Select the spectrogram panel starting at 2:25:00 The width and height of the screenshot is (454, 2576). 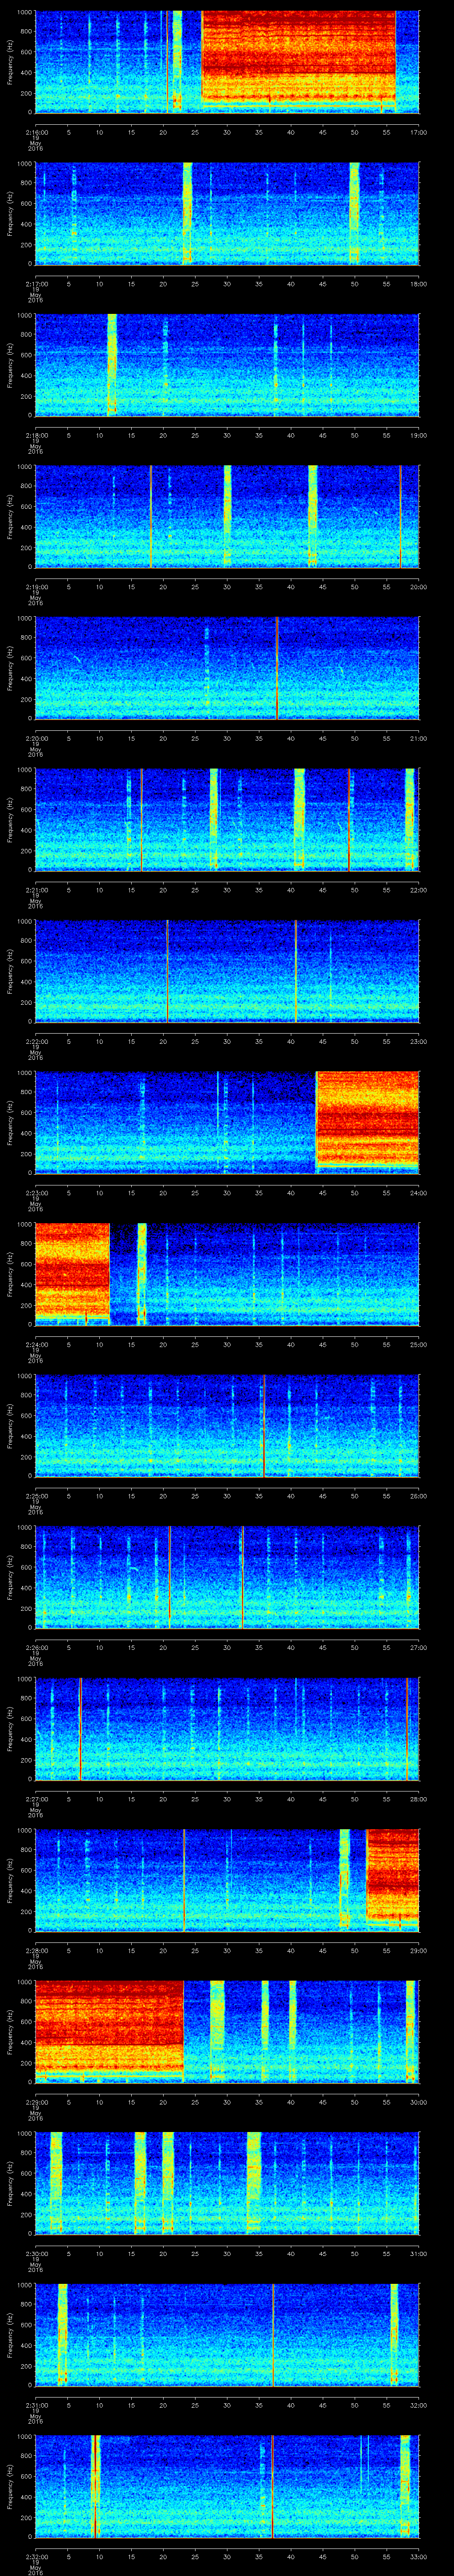pyautogui.click(x=227, y=1425)
